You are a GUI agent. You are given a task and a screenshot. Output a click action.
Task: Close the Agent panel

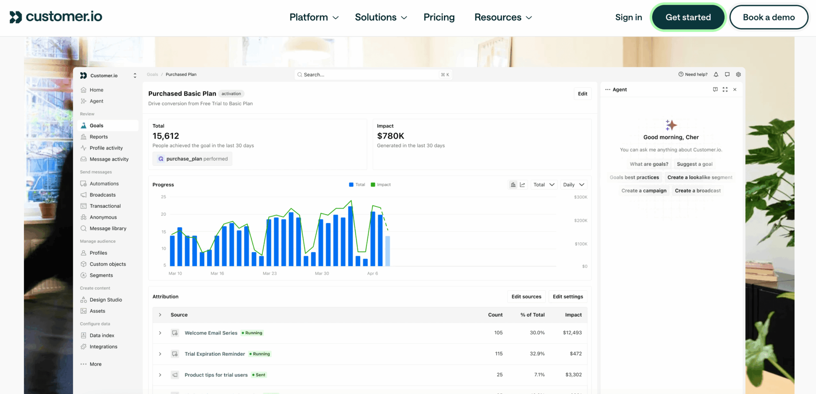(x=735, y=90)
